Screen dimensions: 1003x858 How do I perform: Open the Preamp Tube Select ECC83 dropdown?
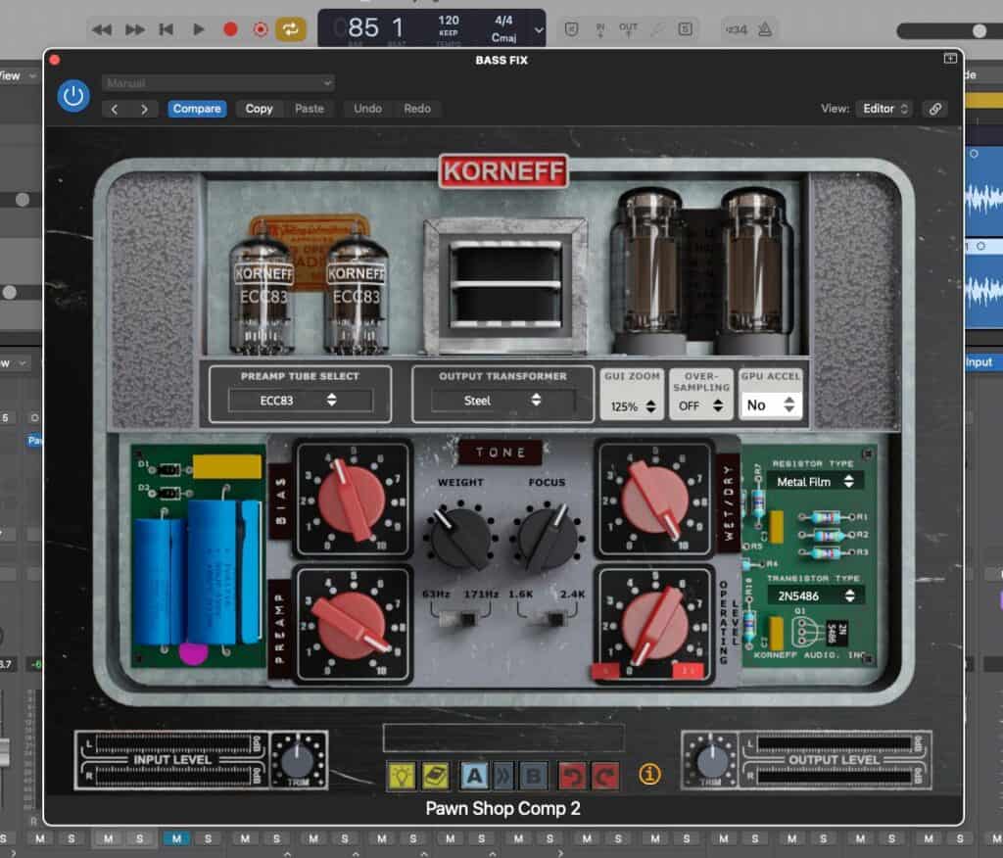coord(301,401)
